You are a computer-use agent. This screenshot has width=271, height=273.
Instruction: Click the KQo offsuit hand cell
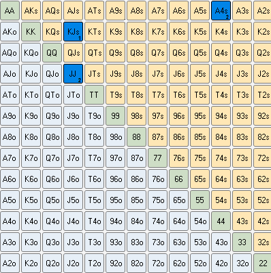31,52
